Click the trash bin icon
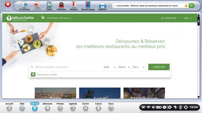The width and height of the screenshot is (202, 113). click(x=180, y=107)
